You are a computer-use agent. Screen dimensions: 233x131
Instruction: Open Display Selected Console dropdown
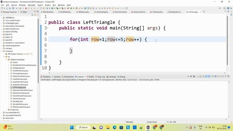tap(218, 76)
